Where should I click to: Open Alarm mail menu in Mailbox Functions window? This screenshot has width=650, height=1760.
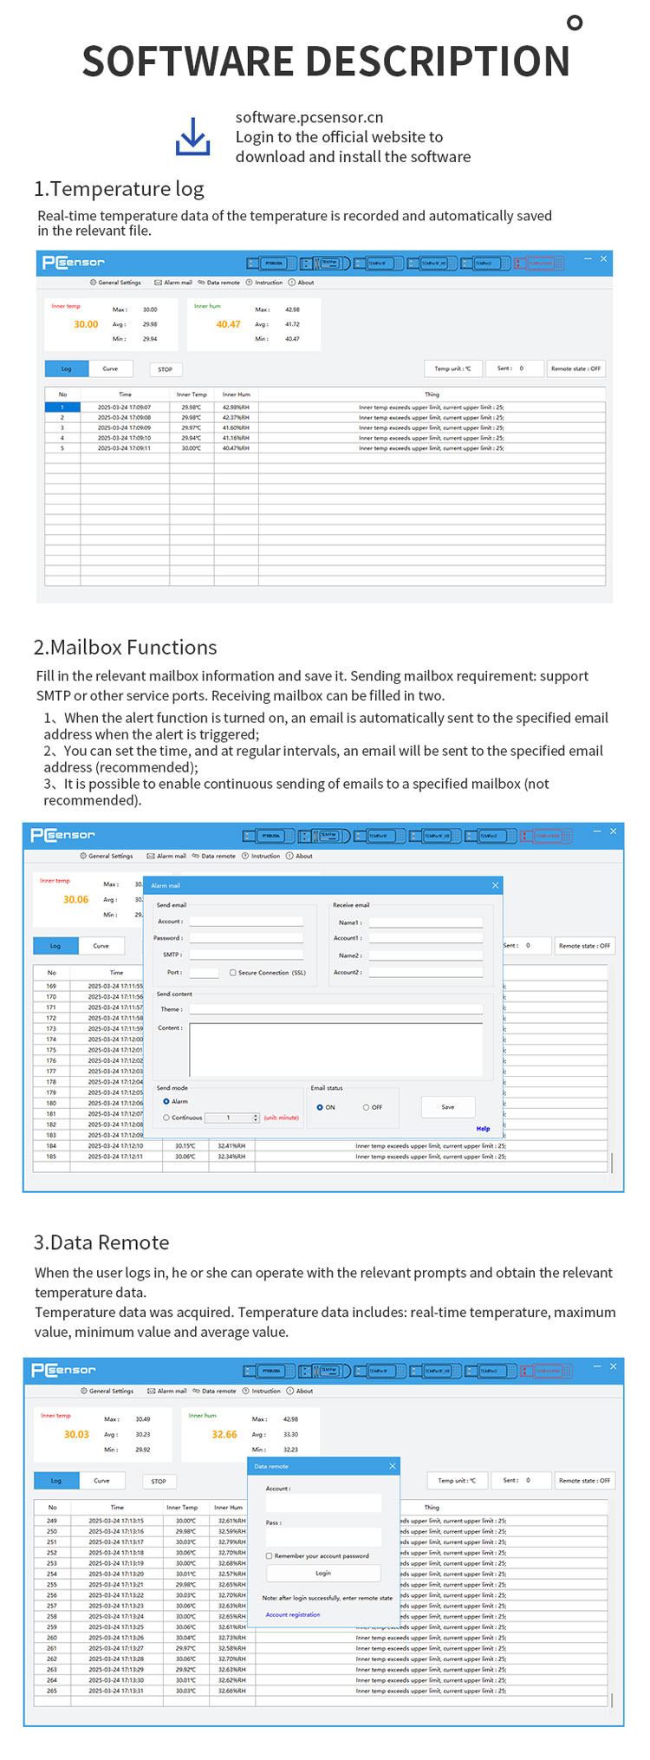click(166, 856)
